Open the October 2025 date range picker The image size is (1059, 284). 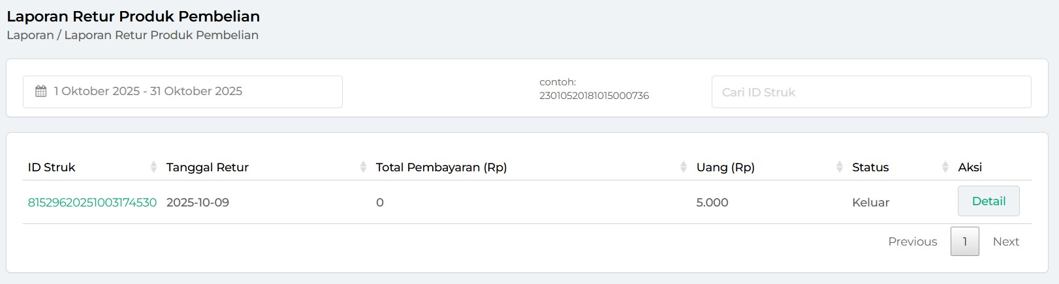[183, 92]
